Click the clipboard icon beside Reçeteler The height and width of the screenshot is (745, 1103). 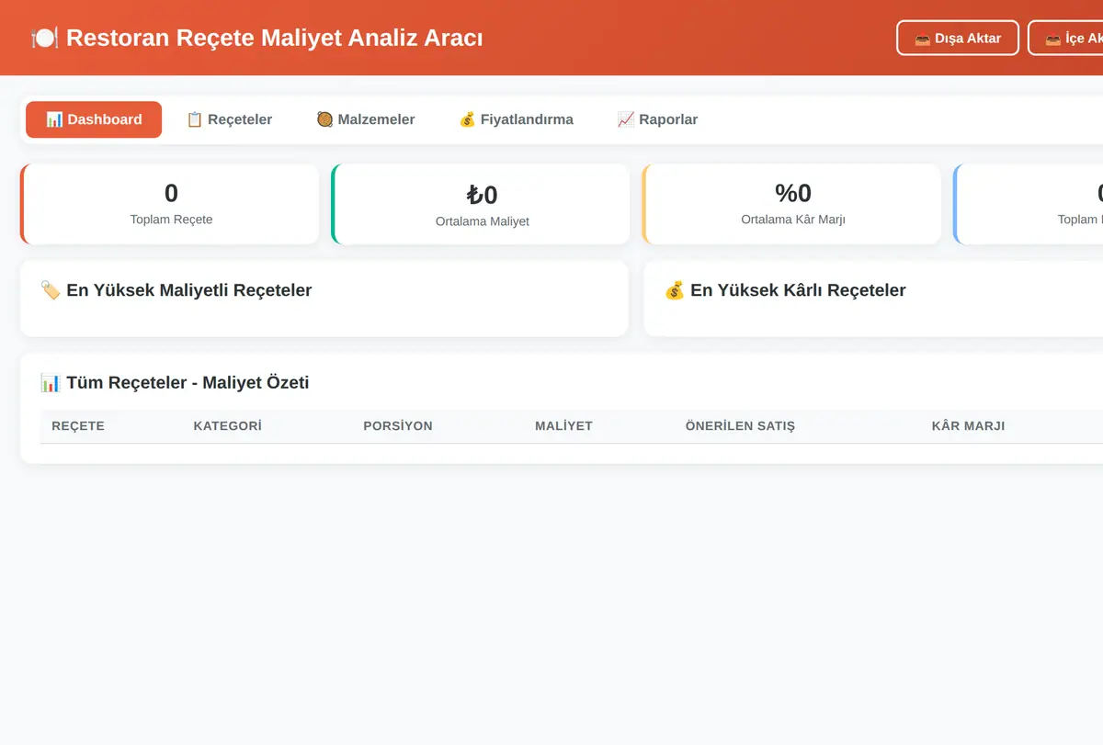(195, 119)
